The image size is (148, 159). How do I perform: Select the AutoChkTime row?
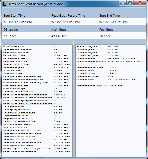(x=33, y=70)
